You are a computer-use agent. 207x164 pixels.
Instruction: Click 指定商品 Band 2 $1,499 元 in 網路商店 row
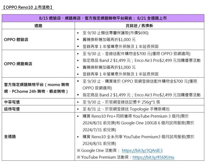coord(142,60)
